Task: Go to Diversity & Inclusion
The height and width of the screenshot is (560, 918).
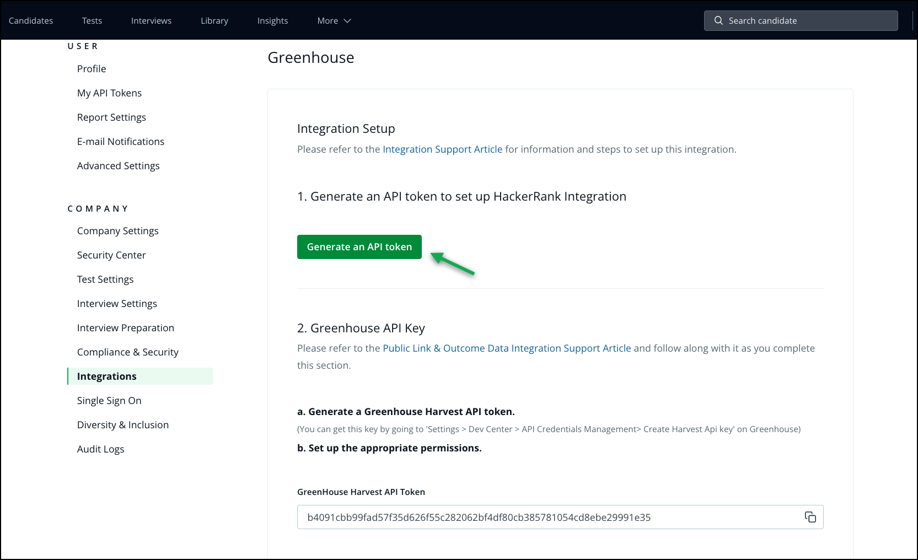Action: (x=123, y=425)
